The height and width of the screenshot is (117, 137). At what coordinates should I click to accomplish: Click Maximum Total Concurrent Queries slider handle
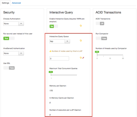[51, 72]
